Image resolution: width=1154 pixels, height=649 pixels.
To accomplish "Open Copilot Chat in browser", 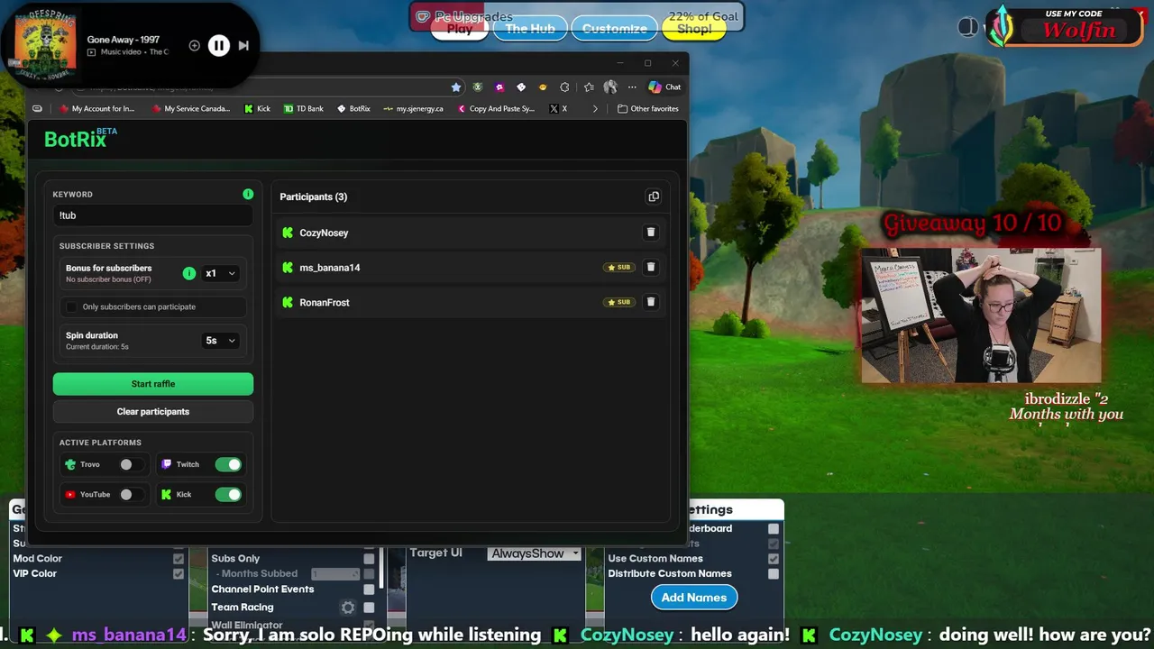I will [x=665, y=87].
